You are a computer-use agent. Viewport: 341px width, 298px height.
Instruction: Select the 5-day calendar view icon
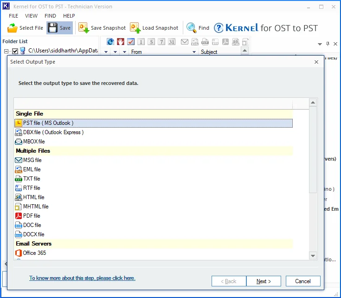(151, 42)
